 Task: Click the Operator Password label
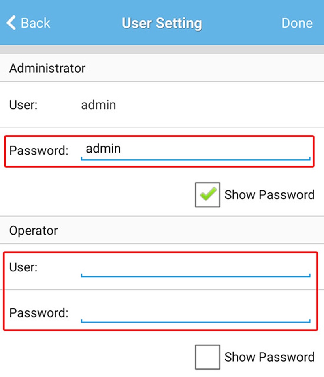pyautogui.click(x=39, y=313)
